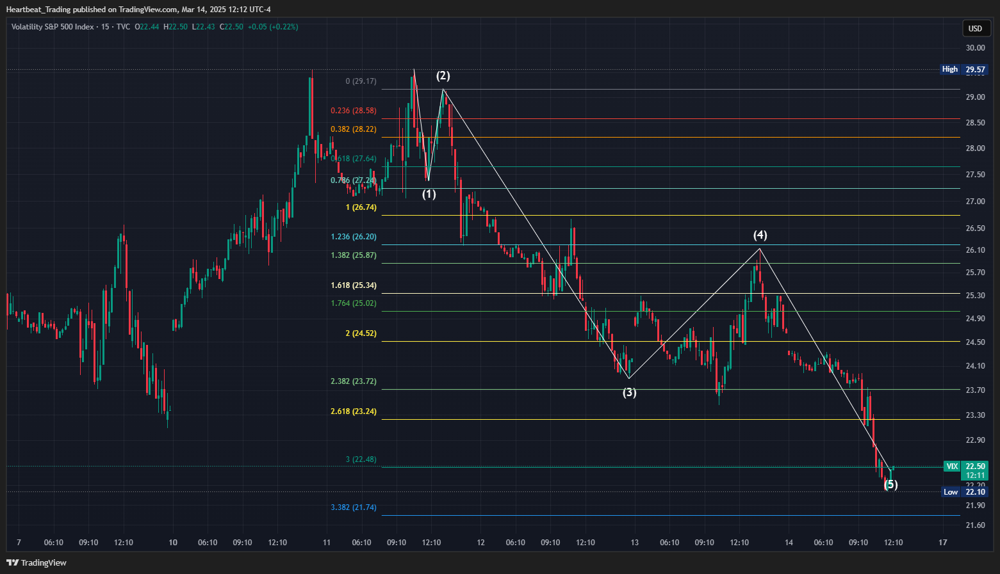Click the High 29.57 price label
This screenshot has width=1000, height=574.
point(963,69)
